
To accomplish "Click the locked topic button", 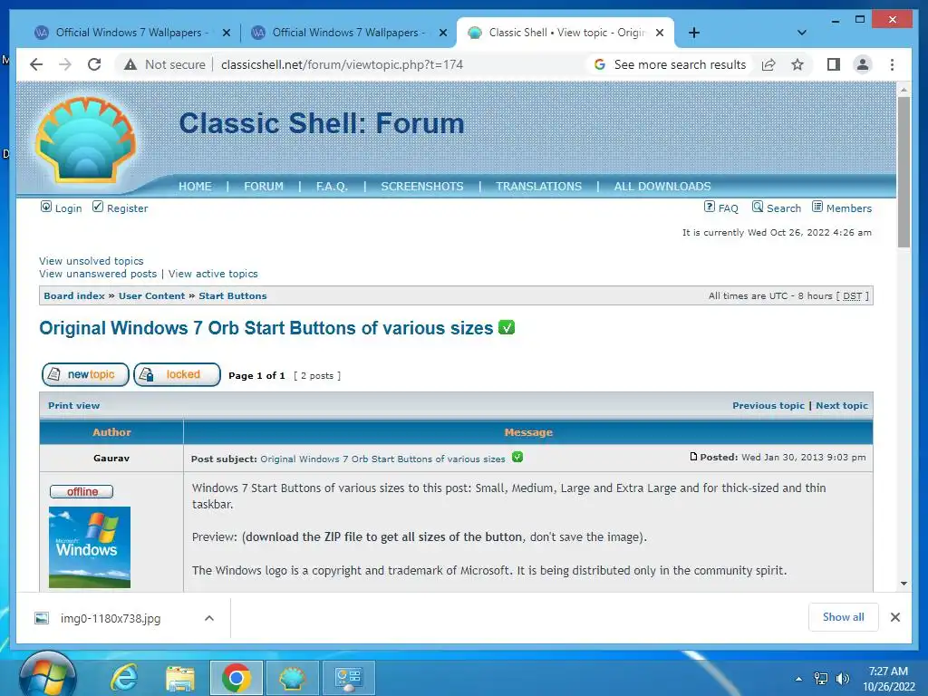I will tap(177, 374).
